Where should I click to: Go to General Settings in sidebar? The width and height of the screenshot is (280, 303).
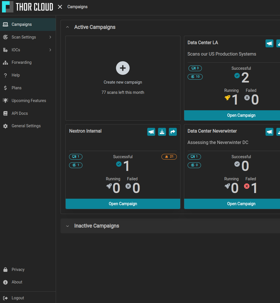pos(26,126)
